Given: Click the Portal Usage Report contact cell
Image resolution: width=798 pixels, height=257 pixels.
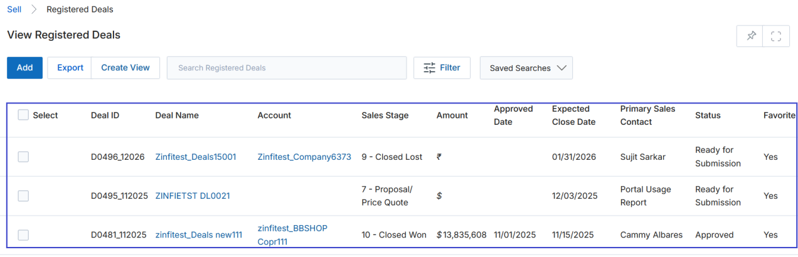Looking at the screenshot, I should click(x=646, y=196).
